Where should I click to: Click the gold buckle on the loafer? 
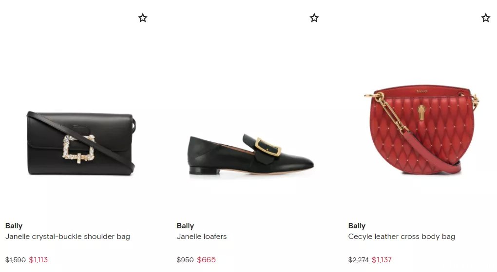point(268,147)
